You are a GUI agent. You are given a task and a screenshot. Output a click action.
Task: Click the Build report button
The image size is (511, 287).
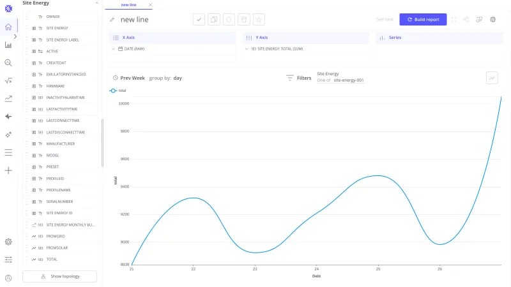pos(423,20)
